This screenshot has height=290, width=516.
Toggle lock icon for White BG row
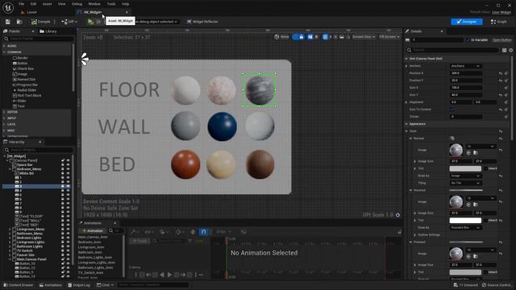(x=63, y=173)
